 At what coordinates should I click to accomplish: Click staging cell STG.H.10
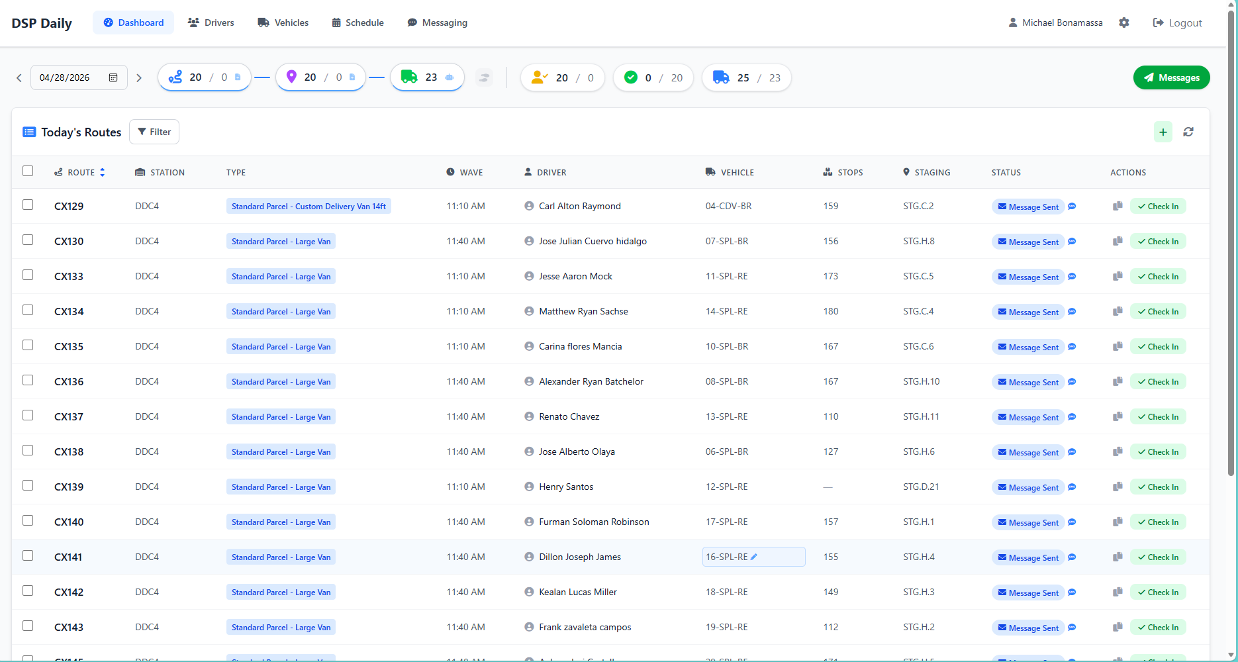pyautogui.click(x=922, y=381)
